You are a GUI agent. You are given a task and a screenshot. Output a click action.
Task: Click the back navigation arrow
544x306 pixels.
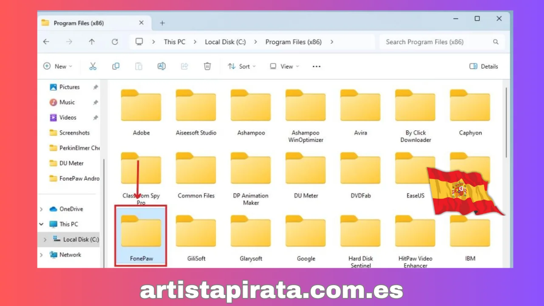tap(46, 42)
